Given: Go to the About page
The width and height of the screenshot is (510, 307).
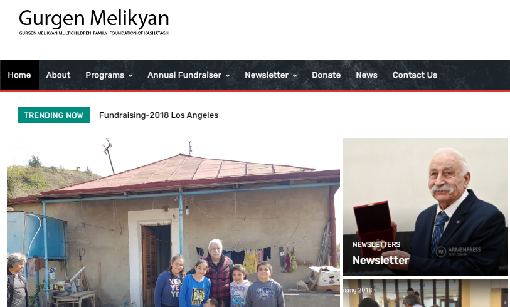Looking at the screenshot, I should (x=58, y=75).
